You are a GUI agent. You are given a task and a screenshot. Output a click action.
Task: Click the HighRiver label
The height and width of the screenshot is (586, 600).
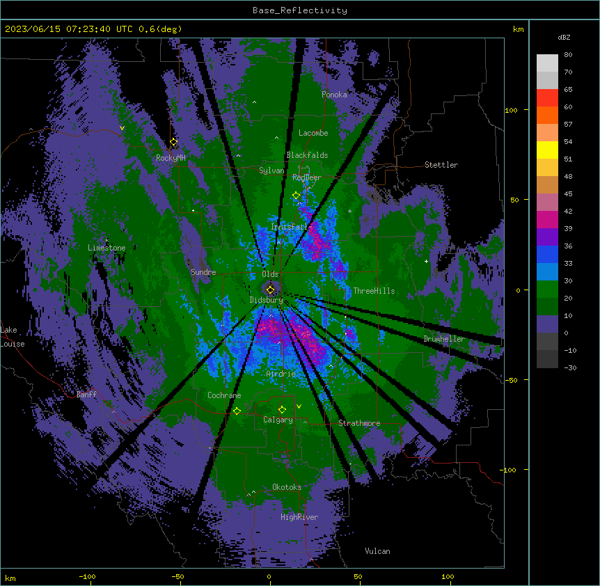(299, 517)
